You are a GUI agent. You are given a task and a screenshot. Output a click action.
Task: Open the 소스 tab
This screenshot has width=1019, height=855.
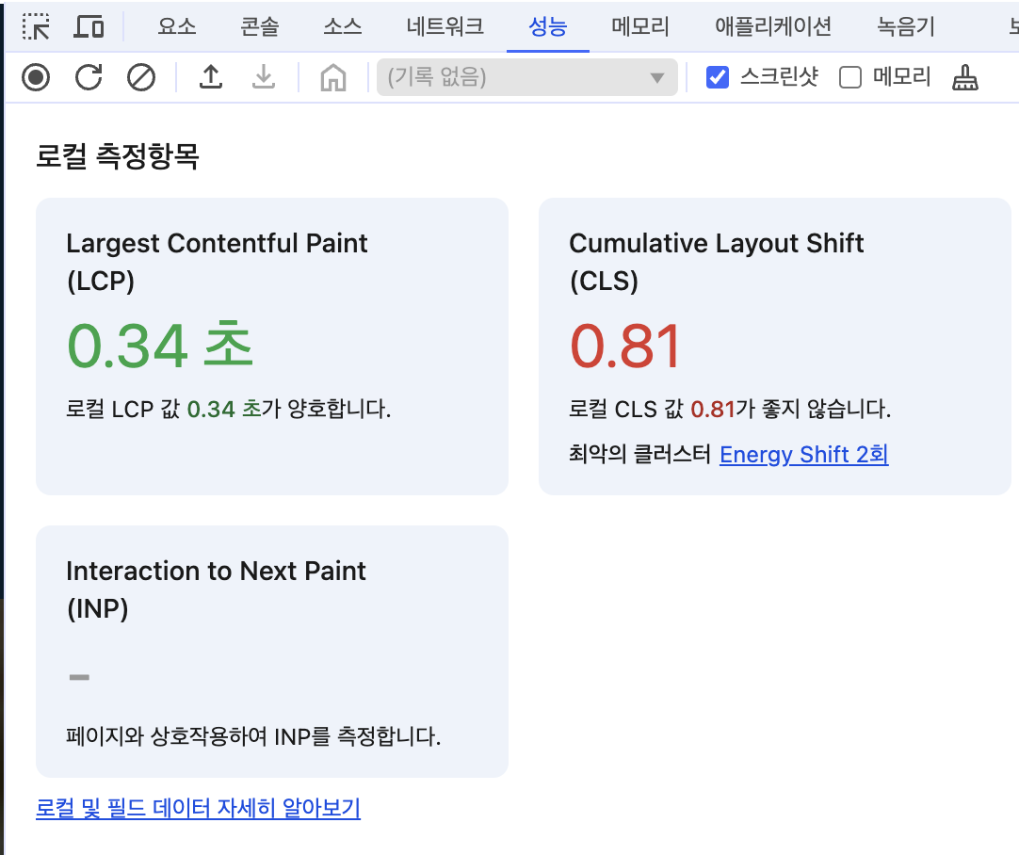click(342, 26)
